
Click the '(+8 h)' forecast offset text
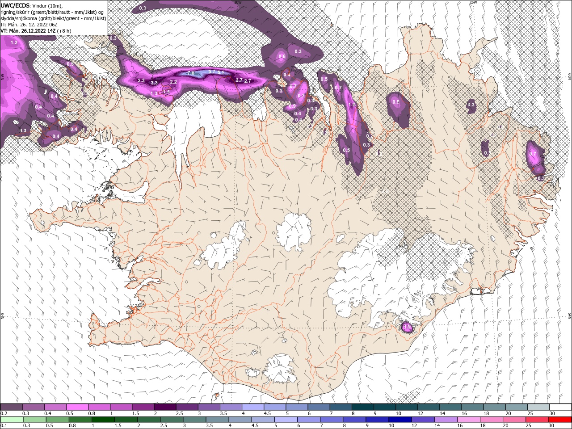click(65, 31)
